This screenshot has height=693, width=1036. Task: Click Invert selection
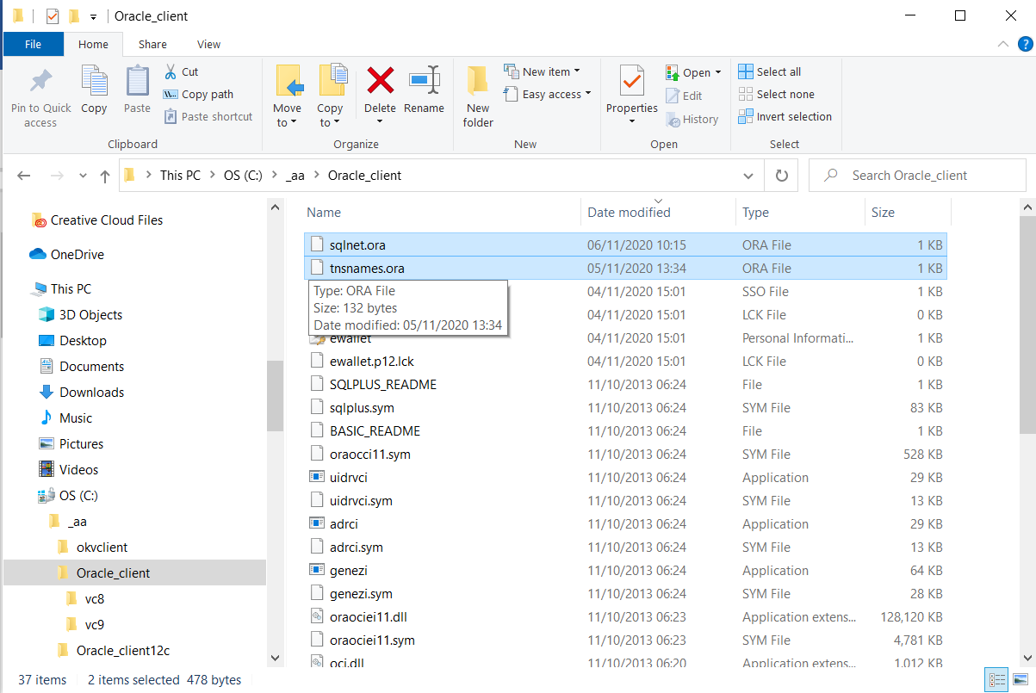tap(785, 117)
